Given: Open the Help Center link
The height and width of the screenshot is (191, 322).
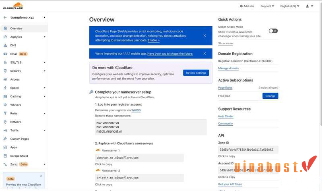Looking at the screenshot, I should (226, 116).
